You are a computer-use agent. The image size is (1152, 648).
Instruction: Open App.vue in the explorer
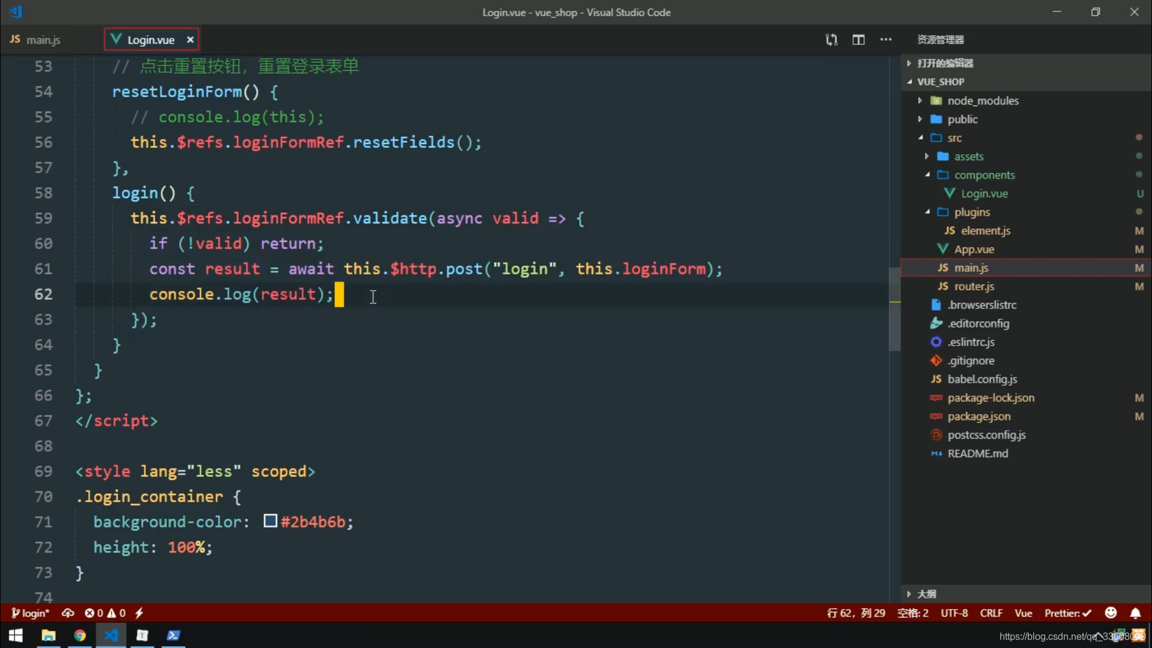(1026, 250)
